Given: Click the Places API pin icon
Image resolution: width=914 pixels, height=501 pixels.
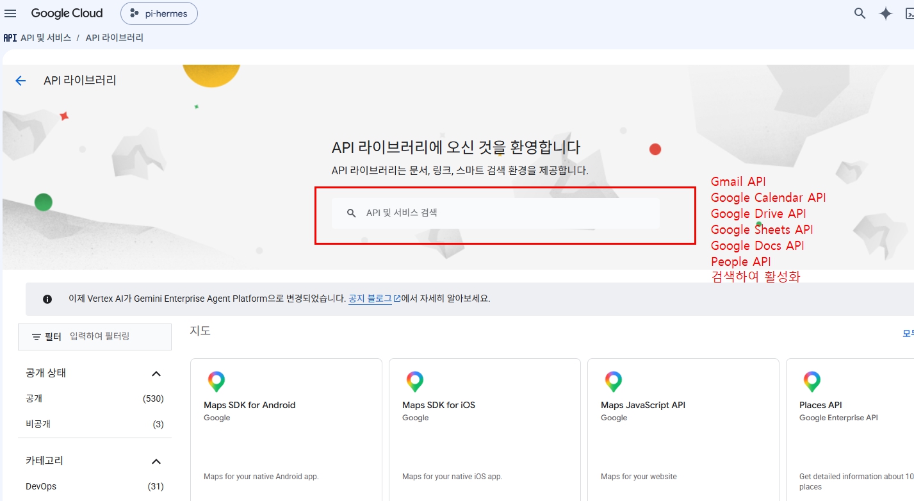Looking at the screenshot, I should click(x=812, y=382).
